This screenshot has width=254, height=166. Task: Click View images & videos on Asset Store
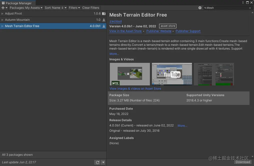point(135,89)
